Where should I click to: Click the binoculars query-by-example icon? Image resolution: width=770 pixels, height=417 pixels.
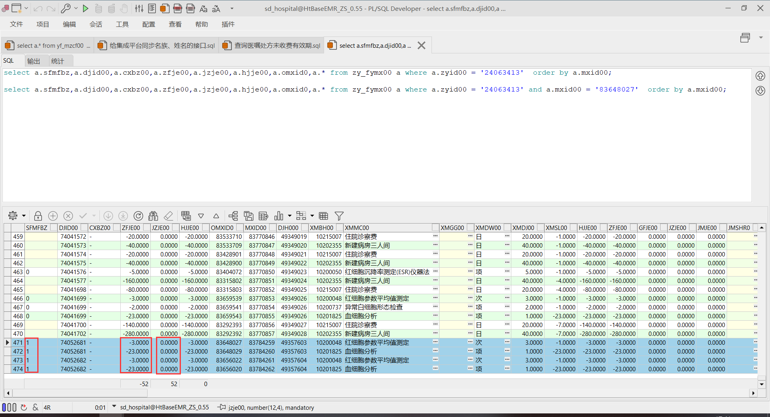point(153,216)
